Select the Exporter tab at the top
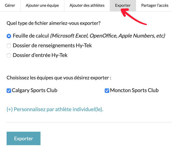172x148 pixels. click(x=123, y=5)
